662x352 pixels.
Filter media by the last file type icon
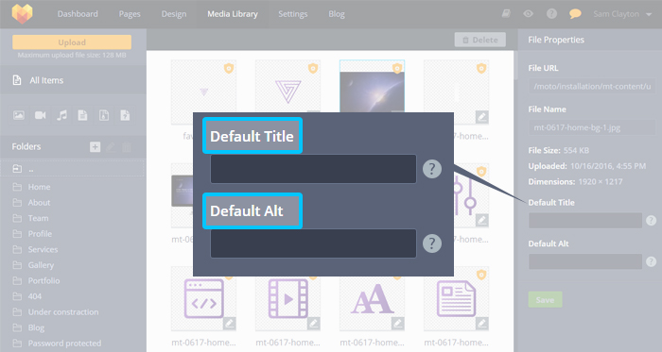[125, 115]
